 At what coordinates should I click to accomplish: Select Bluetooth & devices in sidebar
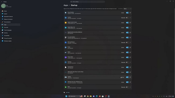(x=10, y=17)
